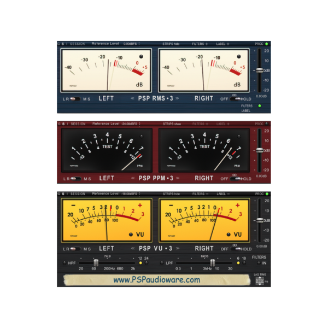Image resolution: width=328 pixels, height=328 pixels.
Task: Click the gain fader handle on PPM plugin
Action: (259, 150)
